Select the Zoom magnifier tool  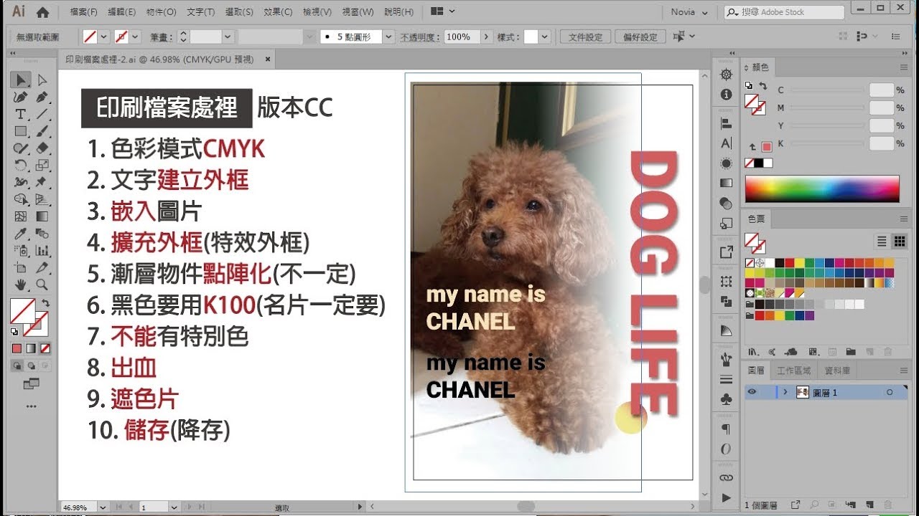tap(42, 285)
